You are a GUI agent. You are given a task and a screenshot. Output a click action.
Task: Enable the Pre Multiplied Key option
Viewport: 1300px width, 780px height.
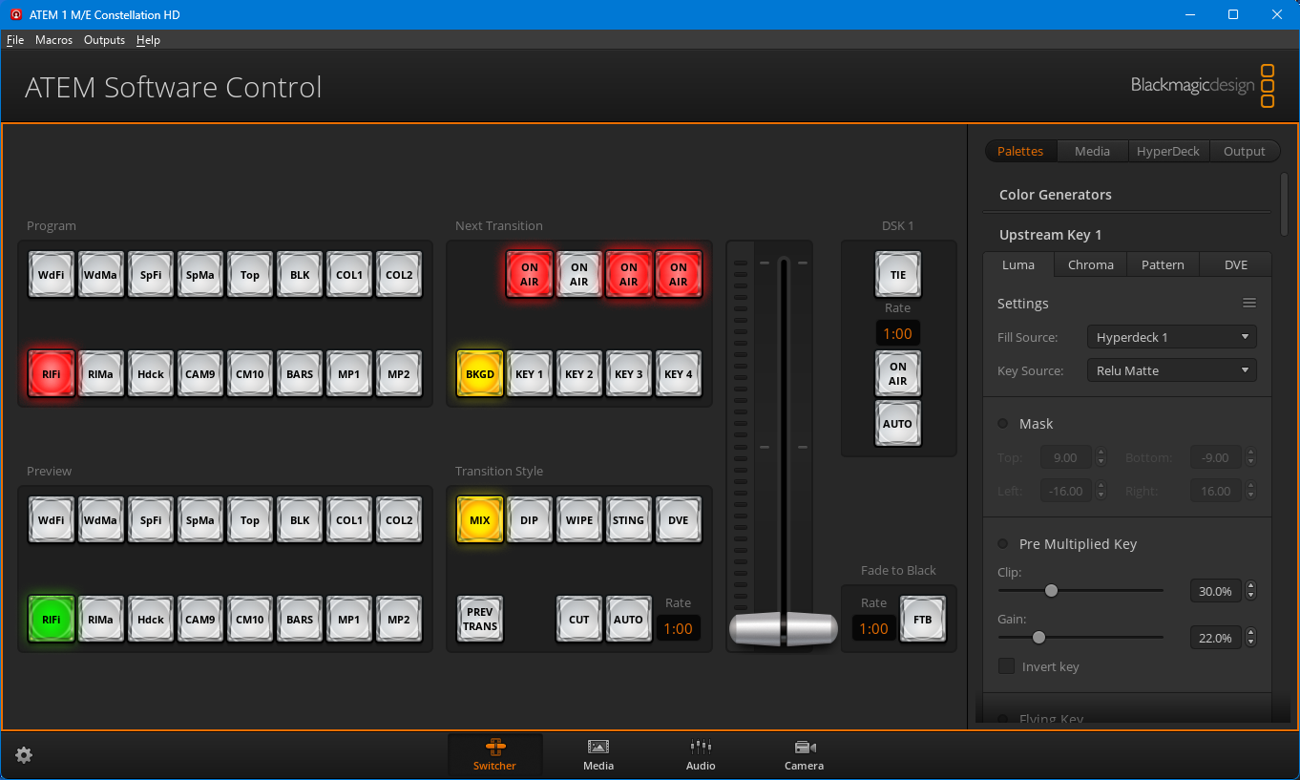1002,544
